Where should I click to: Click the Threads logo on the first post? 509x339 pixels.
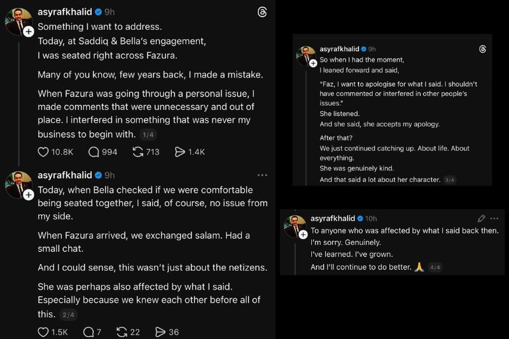click(263, 12)
